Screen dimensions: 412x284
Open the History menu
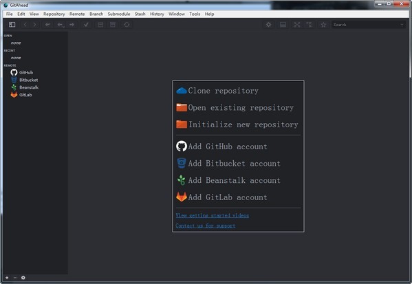157,14
